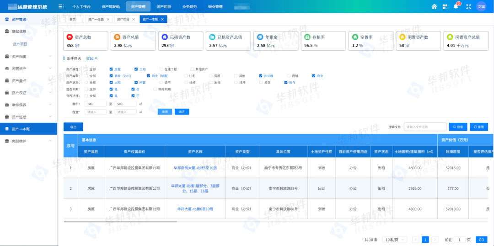Screen dimensions: 494x246
Task: Open the 物业管理 top menu
Action: 215,6
